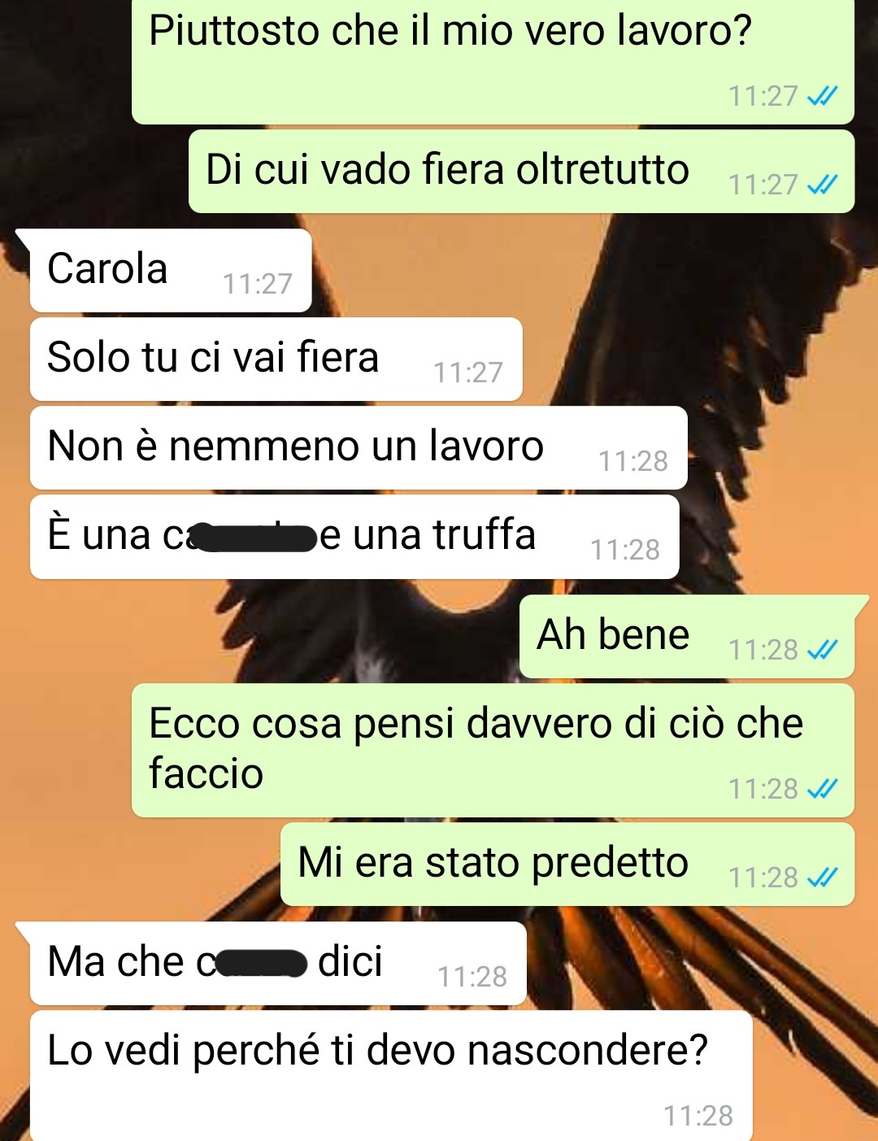Tap the 'Piuttosto che il mio vero lavoro?' bubble
The image size is (878, 1141).
point(493,61)
